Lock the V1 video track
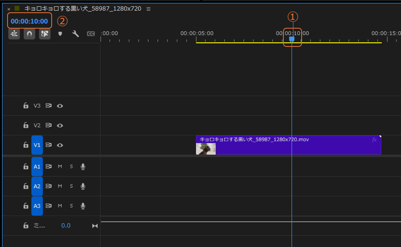 pyautogui.click(x=26, y=145)
